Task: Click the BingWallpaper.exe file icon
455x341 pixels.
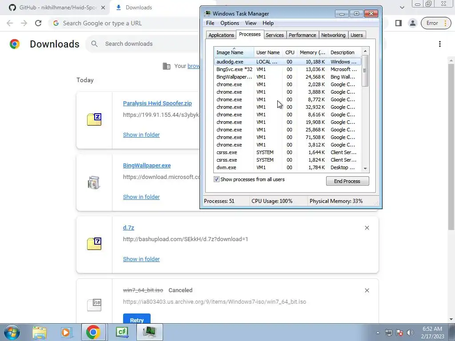Action: 94,182
